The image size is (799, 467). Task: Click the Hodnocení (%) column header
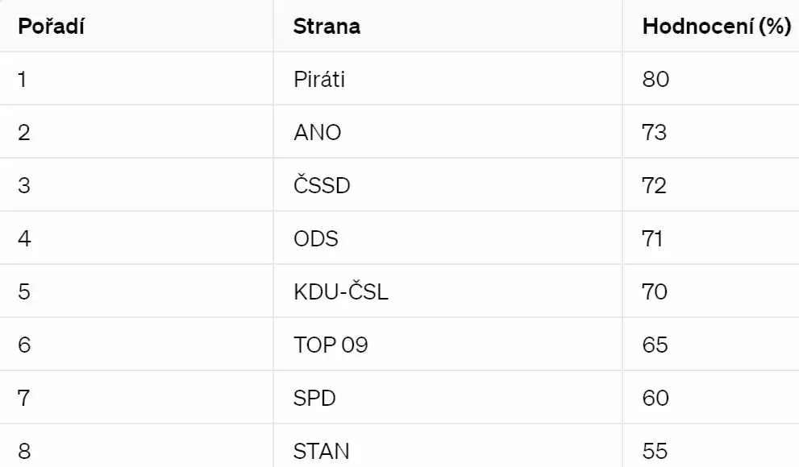(x=717, y=27)
